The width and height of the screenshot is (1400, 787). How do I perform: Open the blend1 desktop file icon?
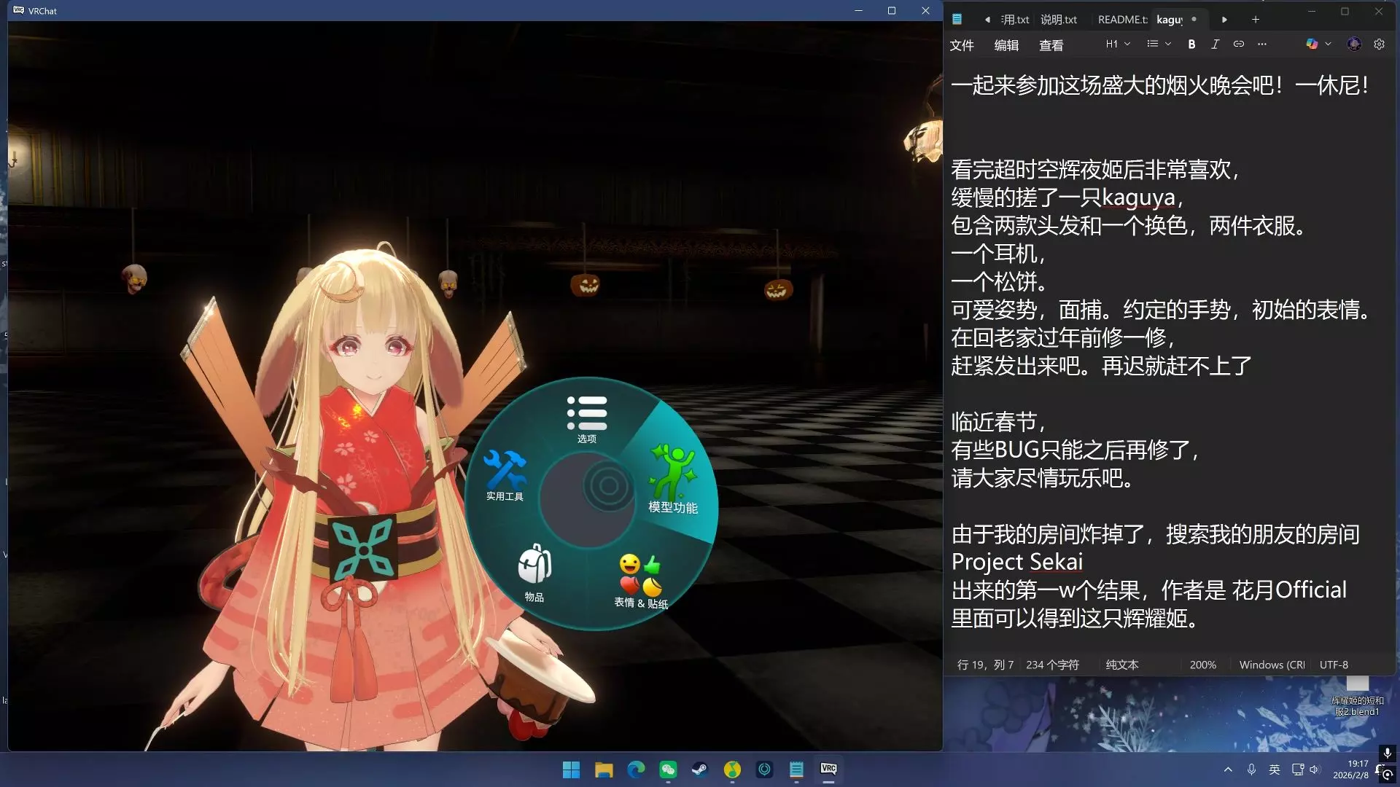(1357, 697)
